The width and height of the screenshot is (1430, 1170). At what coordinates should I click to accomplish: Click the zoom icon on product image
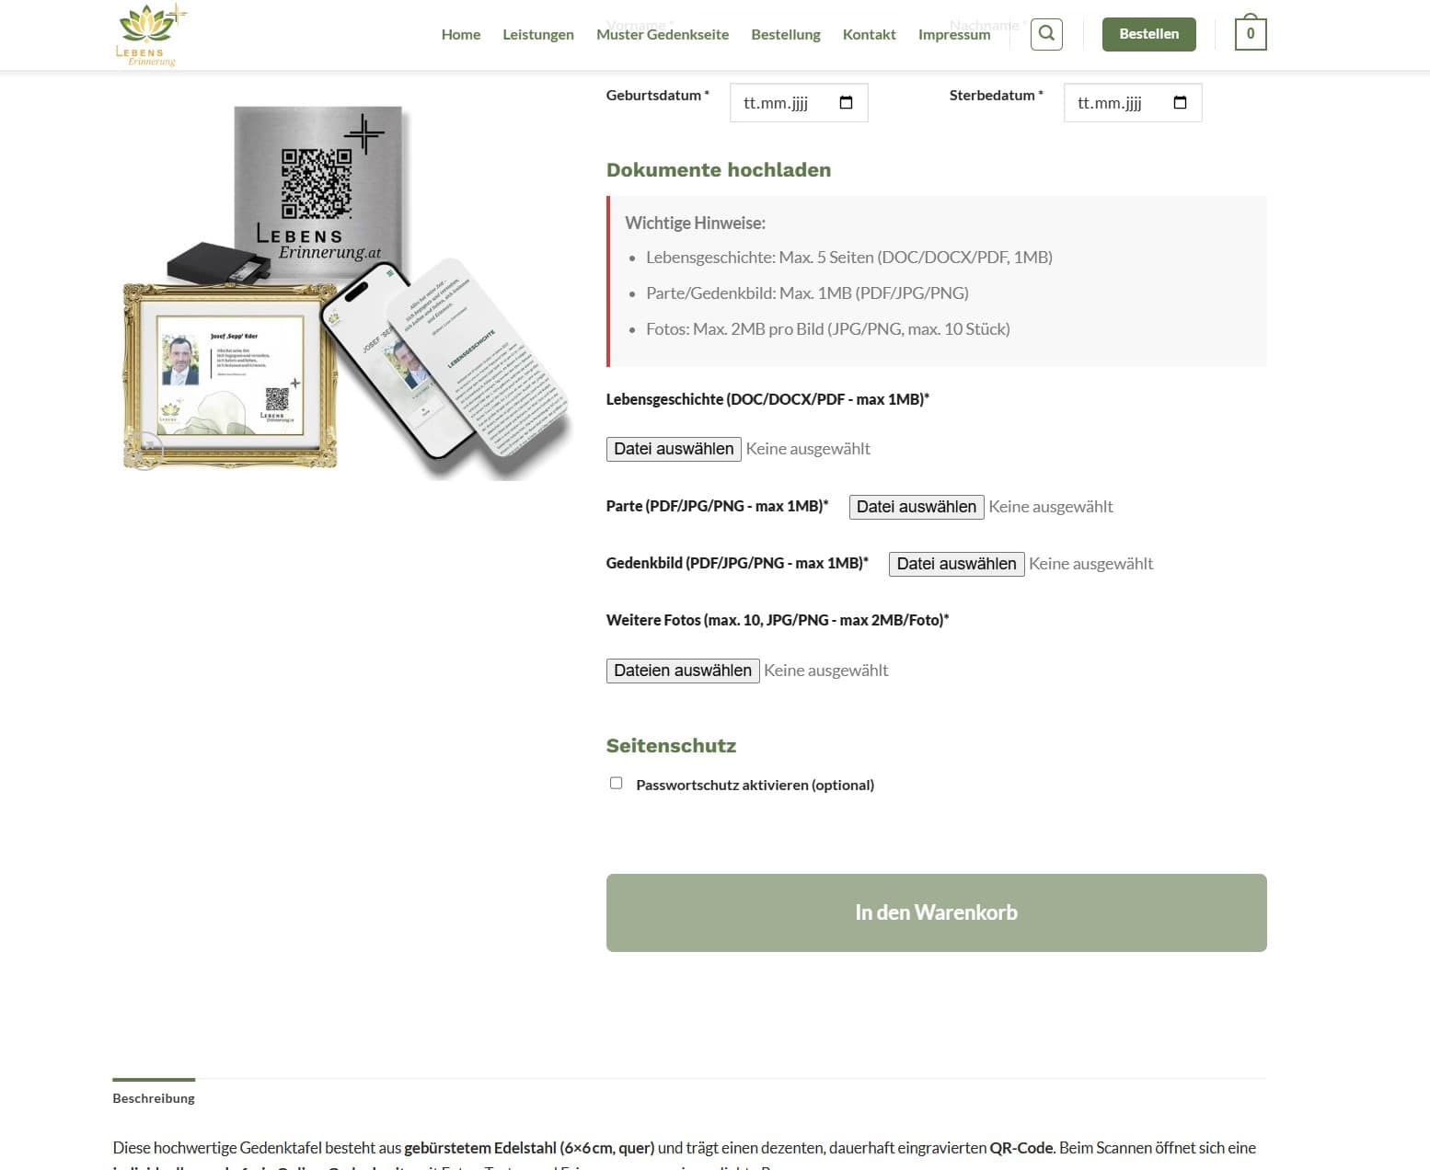coord(145,451)
